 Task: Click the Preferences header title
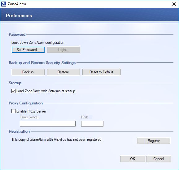[19, 16]
